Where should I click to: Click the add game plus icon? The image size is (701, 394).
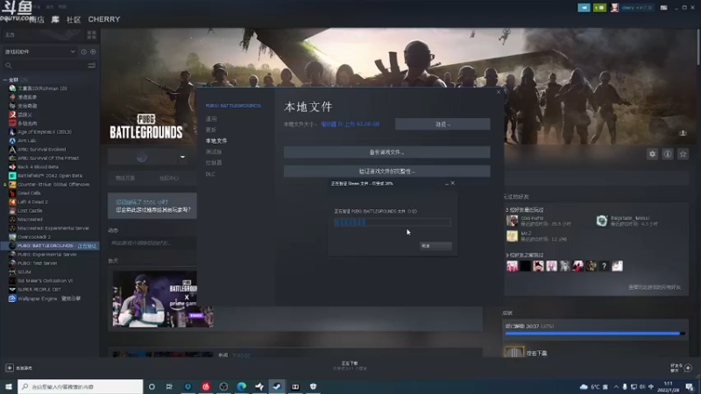[x=10, y=368]
